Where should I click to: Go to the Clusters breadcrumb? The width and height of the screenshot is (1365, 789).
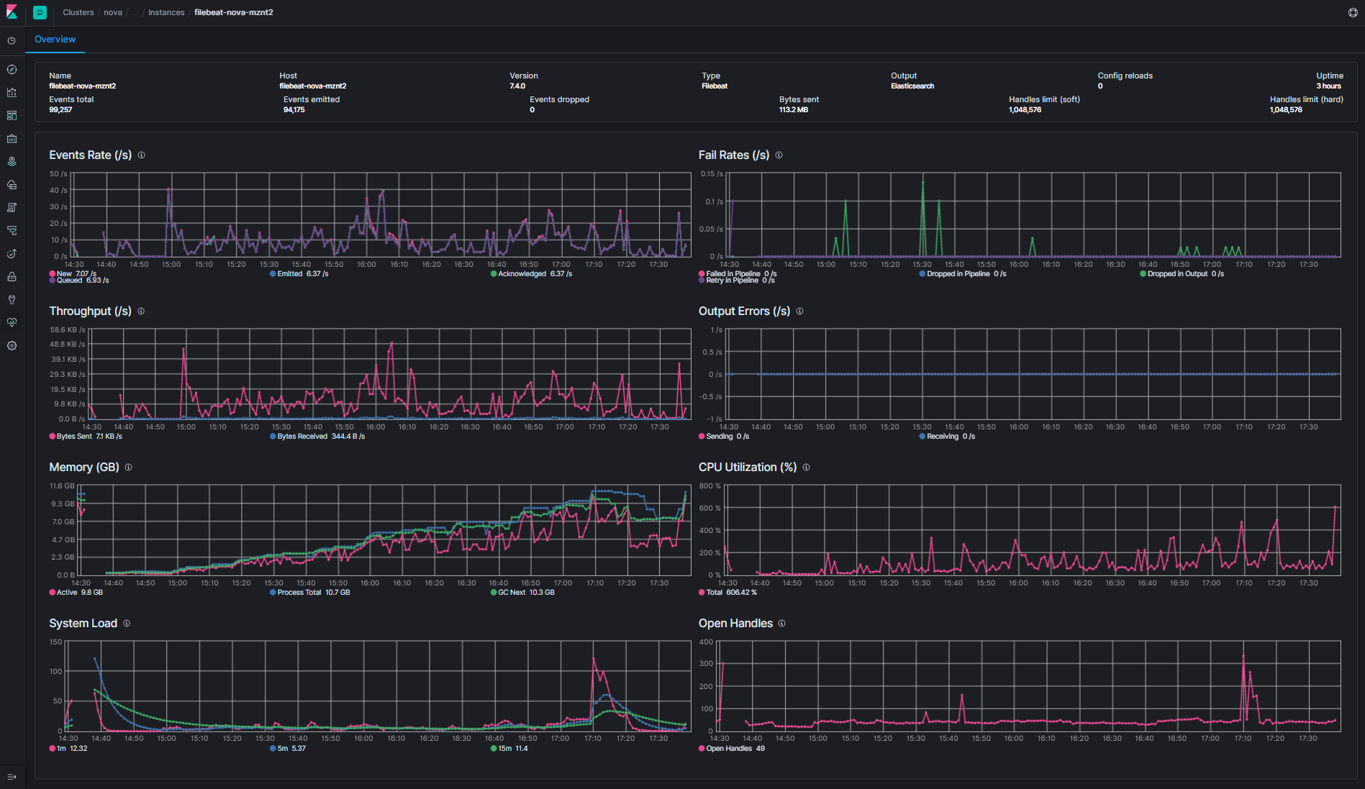point(78,13)
